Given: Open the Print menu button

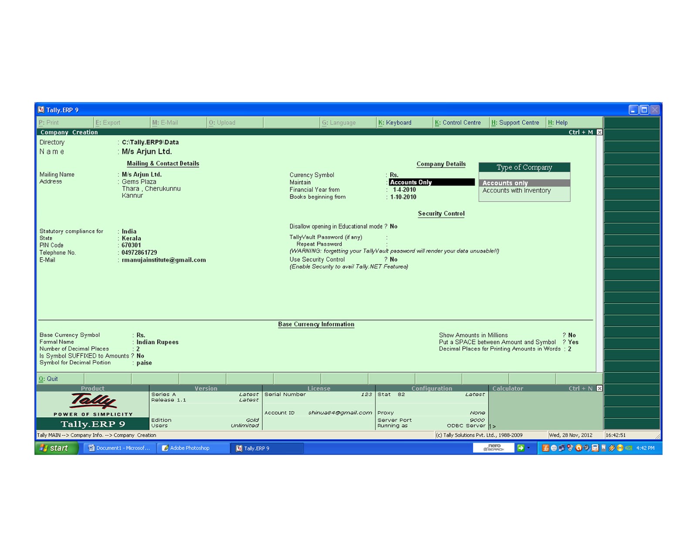Looking at the screenshot, I should 65,123.
